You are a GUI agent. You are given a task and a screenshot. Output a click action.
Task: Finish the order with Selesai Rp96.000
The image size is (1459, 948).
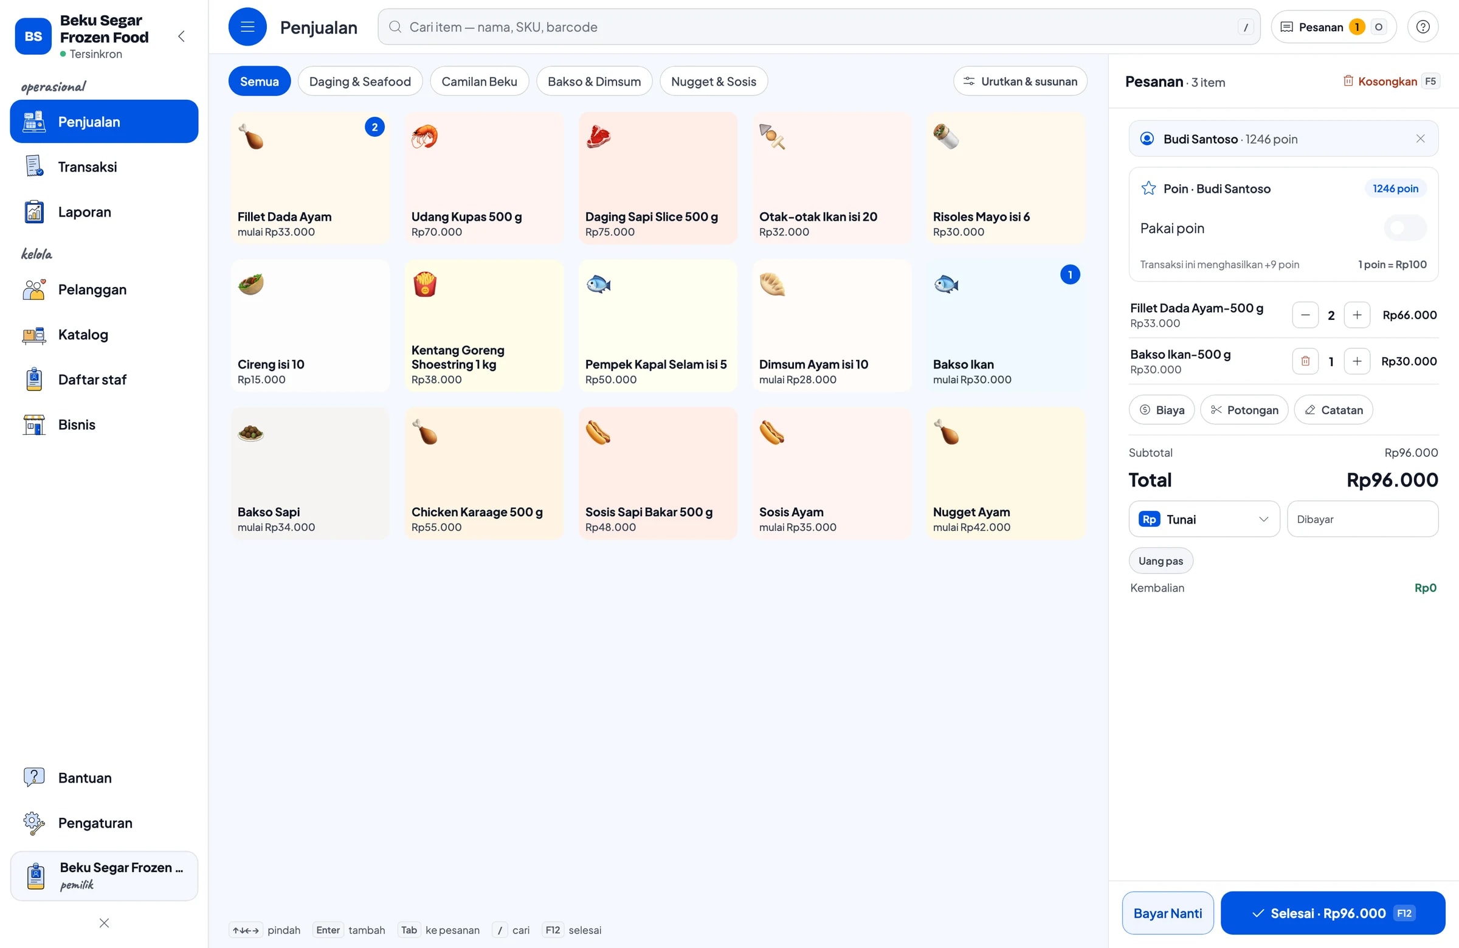[x=1332, y=913]
